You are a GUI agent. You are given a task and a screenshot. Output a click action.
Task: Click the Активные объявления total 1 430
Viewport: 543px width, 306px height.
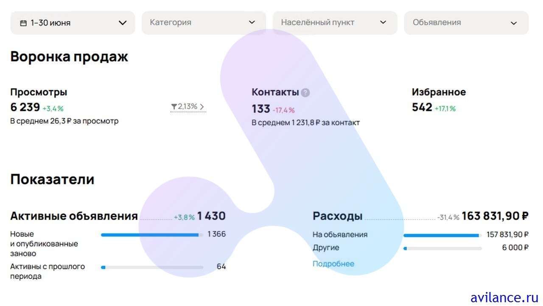[x=211, y=216]
